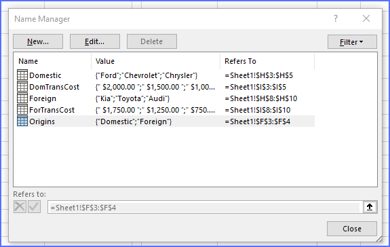Select the Foreign name row
Screen dimensions: 390x247
point(165,98)
